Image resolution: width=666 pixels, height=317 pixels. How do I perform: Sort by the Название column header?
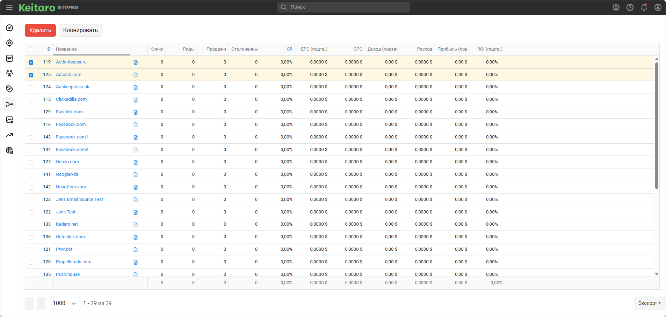pyautogui.click(x=92, y=49)
